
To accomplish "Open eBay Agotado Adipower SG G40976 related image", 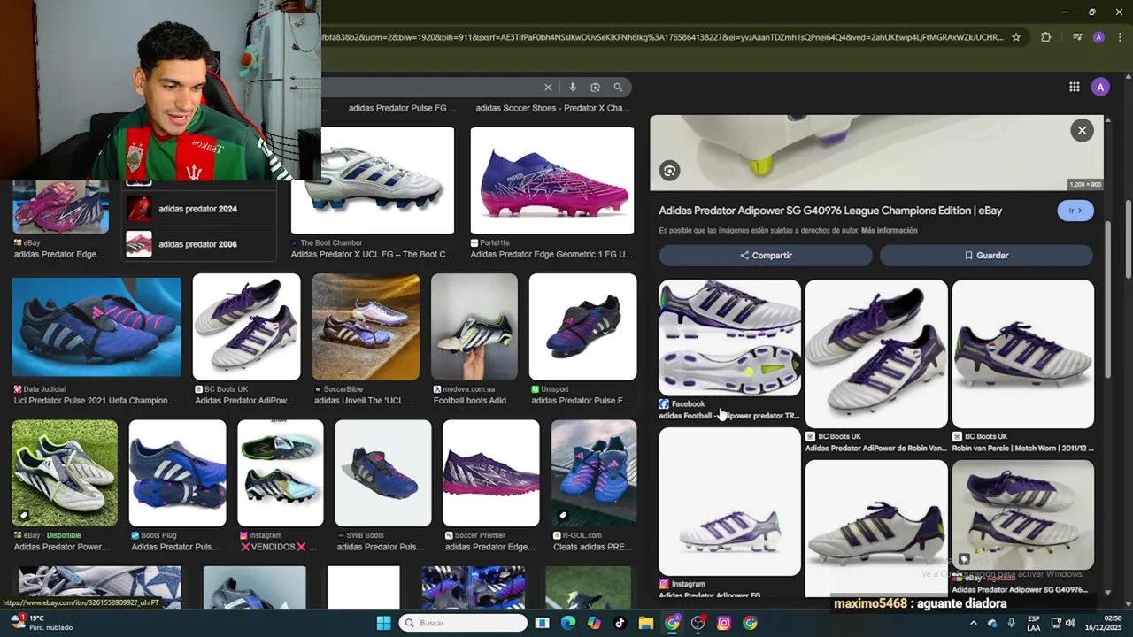I will [x=1023, y=515].
